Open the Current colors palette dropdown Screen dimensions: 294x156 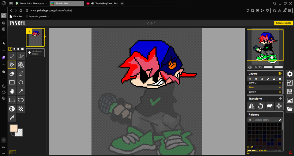tap(265, 120)
